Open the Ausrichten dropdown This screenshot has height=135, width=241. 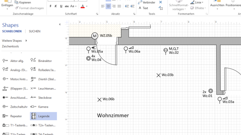pos(217,6)
